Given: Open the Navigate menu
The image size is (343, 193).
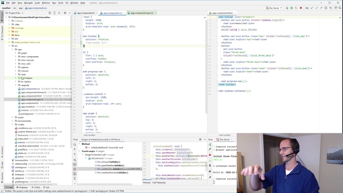Looking at the screenshot, I should [x=28, y=3].
